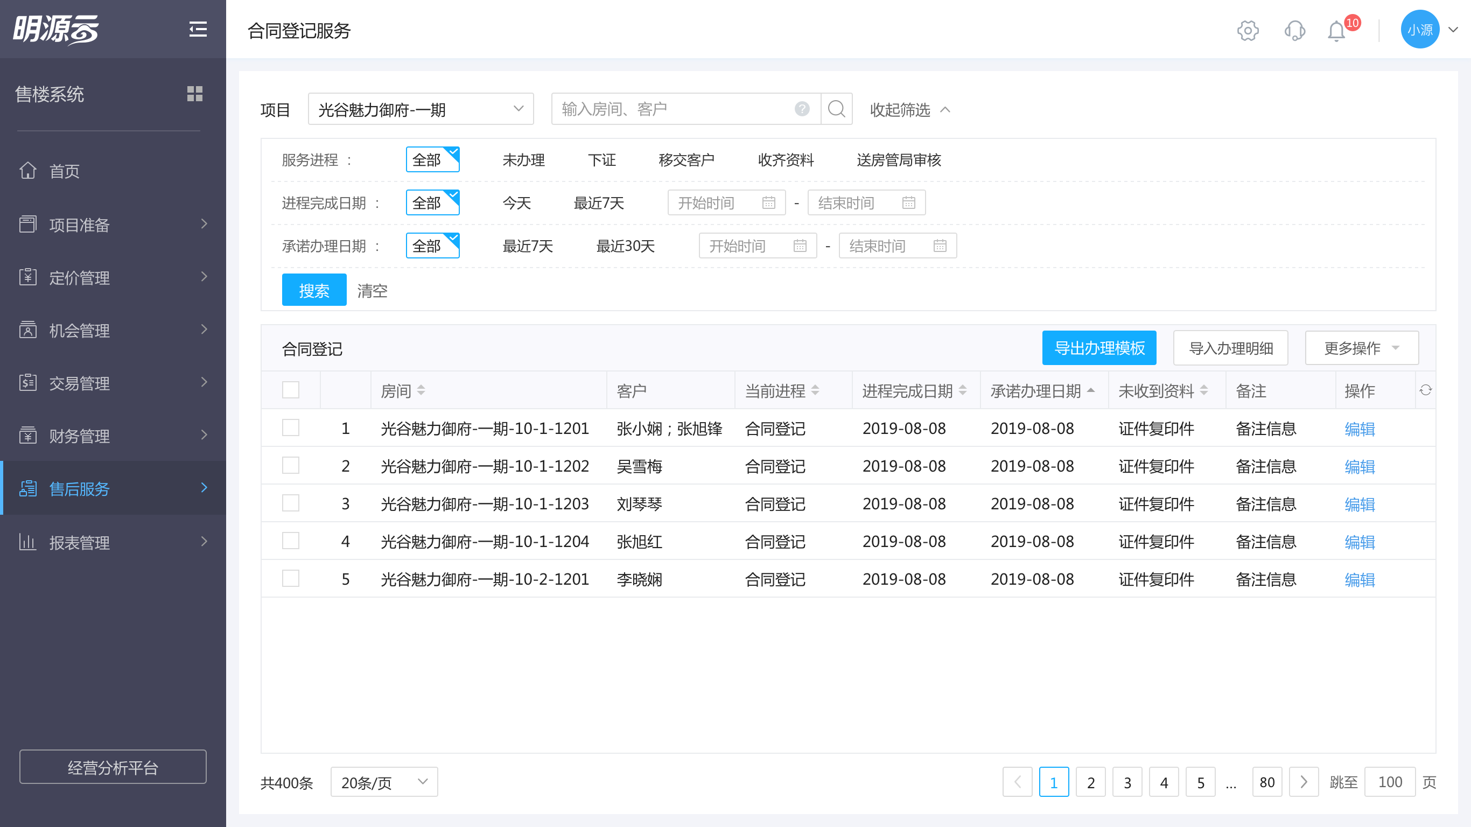This screenshot has height=827, width=1471.
Task: Open settings gear icon in header
Action: point(1248,30)
